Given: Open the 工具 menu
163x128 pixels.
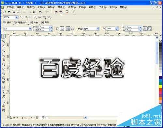Looking at the screenshot, I should (103, 7).
